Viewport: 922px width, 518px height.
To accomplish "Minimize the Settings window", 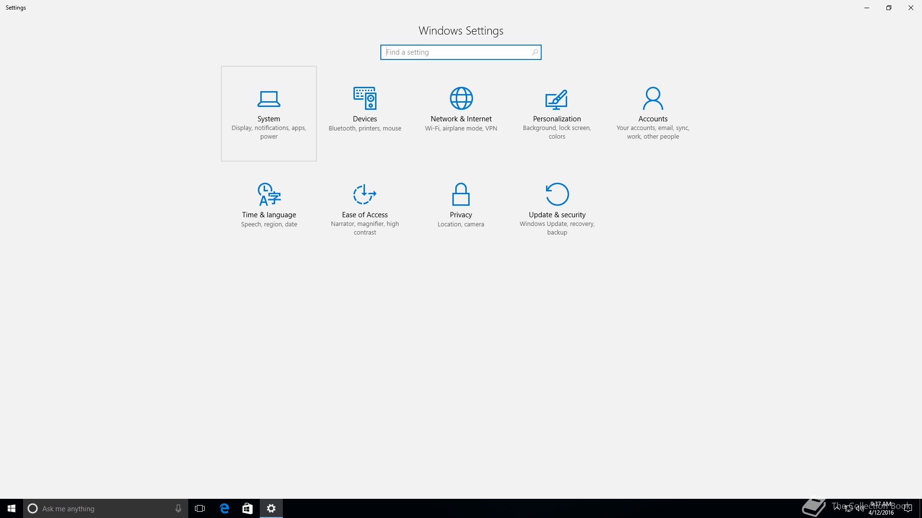I will tap(867, 8).
